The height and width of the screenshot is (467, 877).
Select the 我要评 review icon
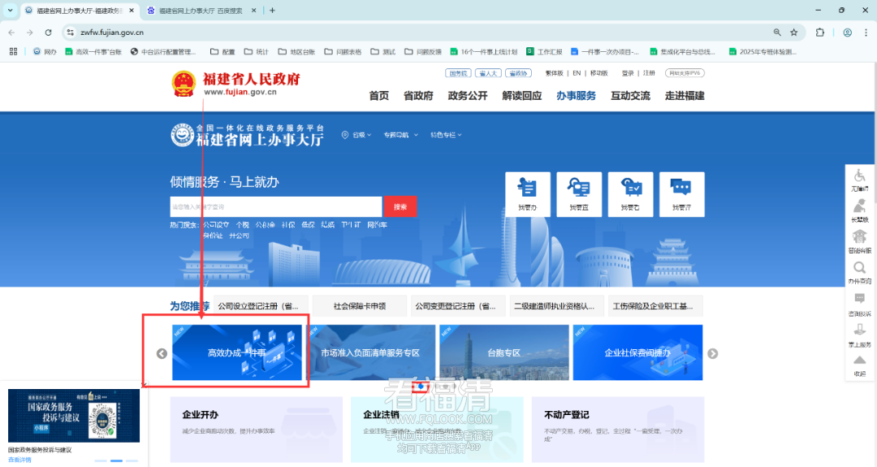tap(681, 194)
